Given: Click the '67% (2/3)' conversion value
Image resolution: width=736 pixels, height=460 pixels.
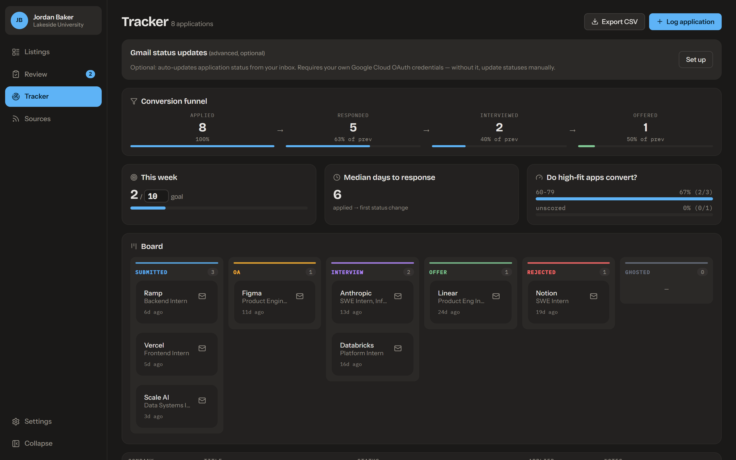Looking at the screenshot, I should (696, 192).
